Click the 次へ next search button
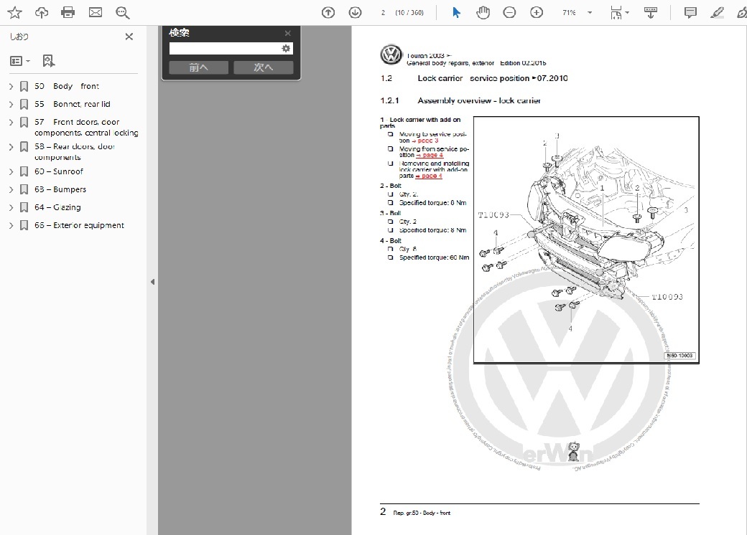Image resolution: width=747 pixels, height=535 pixels. pos(263,67)
